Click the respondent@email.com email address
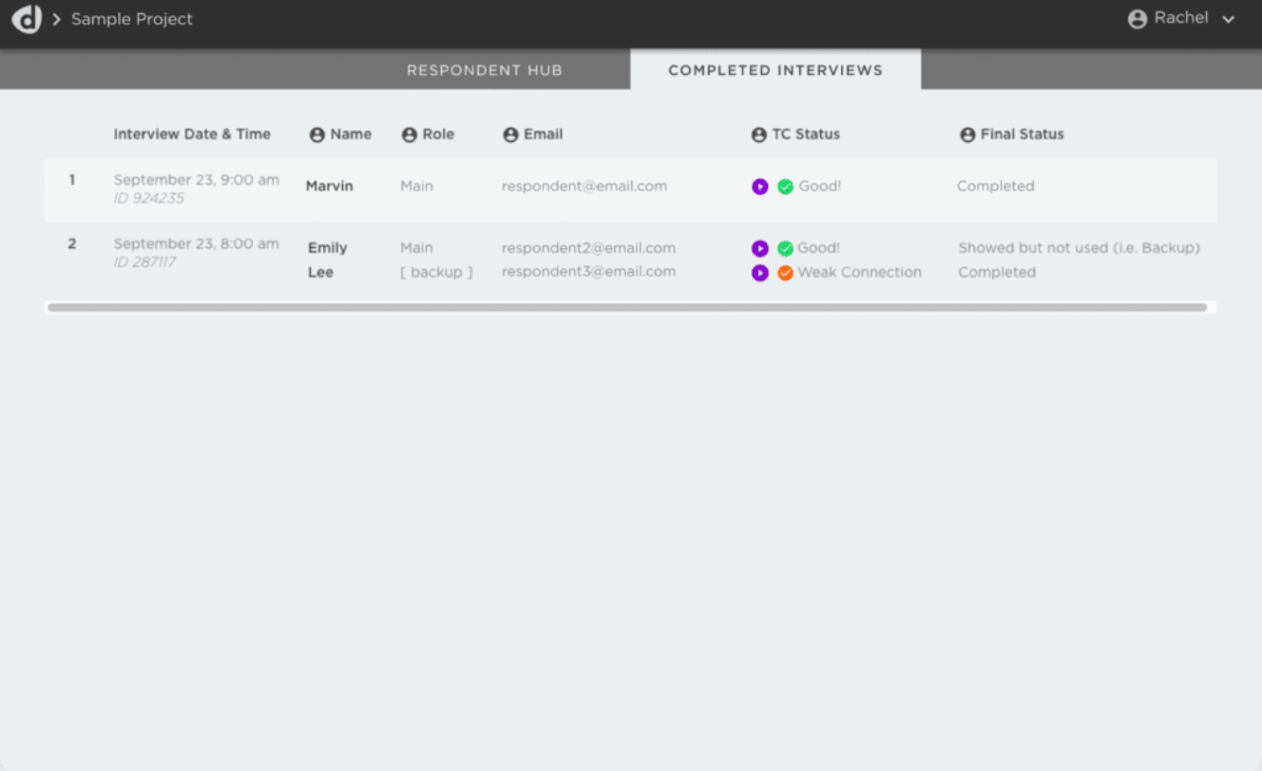The image size is (1262, 771). pos(584,186)
